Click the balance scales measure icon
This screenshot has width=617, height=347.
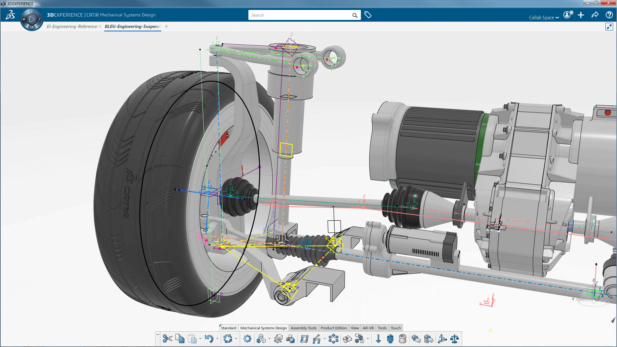(454, 339)
